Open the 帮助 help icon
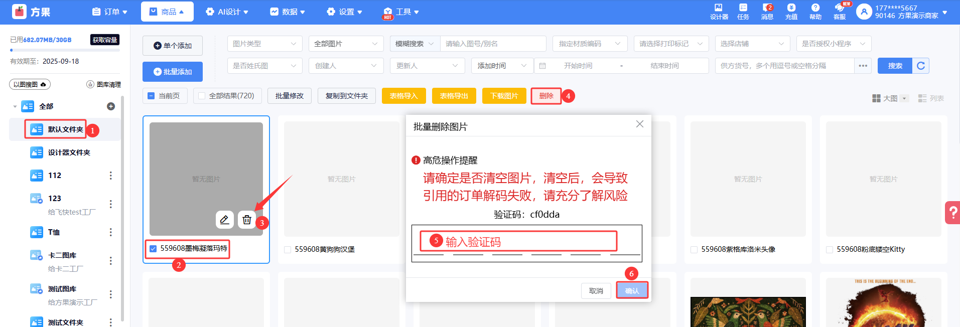 click(815, 12)
